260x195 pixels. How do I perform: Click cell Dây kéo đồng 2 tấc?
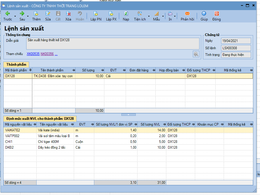point(55,147)
